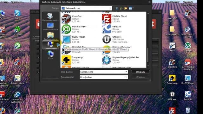The height and width of the screenshot is (114, 203).
Task: Open RusTV Player desktop shortcut
Action: 188,79
